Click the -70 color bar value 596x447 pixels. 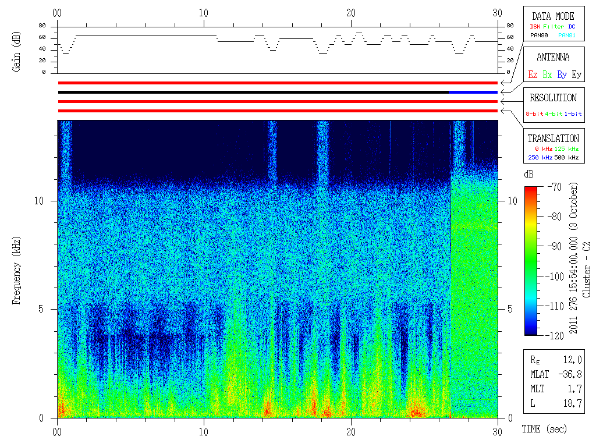pyautogui.click(x=554, y=187)
